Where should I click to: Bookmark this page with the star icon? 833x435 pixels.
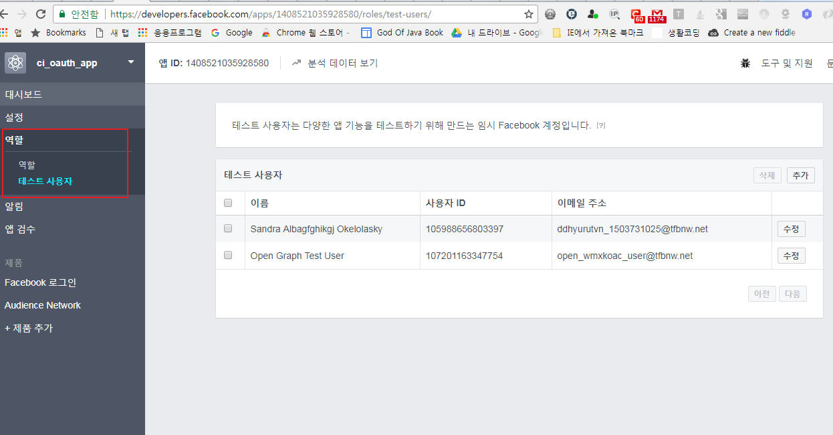529,14
